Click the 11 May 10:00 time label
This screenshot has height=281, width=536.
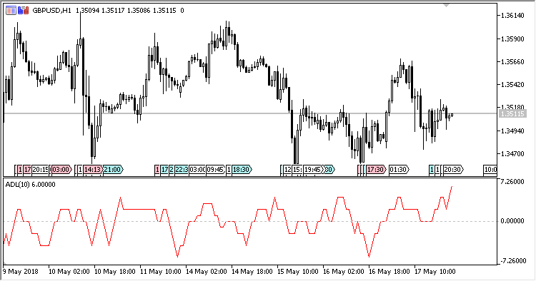[161, 272]
